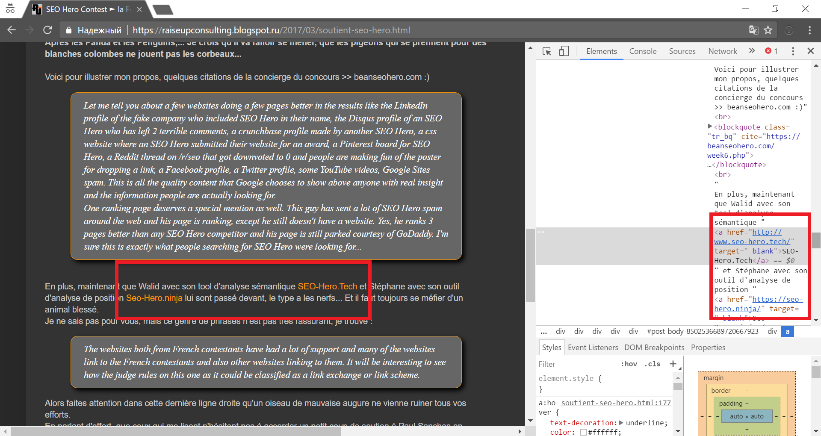Image resolution: width=821 pixels, height=436 pixels.
Task: Close the SEO Hero Contest tab
Action: coord(139,9)
